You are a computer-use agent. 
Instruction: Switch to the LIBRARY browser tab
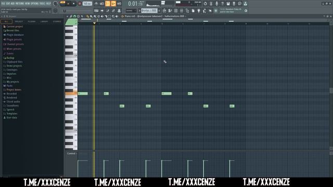(x=44, y=21)
